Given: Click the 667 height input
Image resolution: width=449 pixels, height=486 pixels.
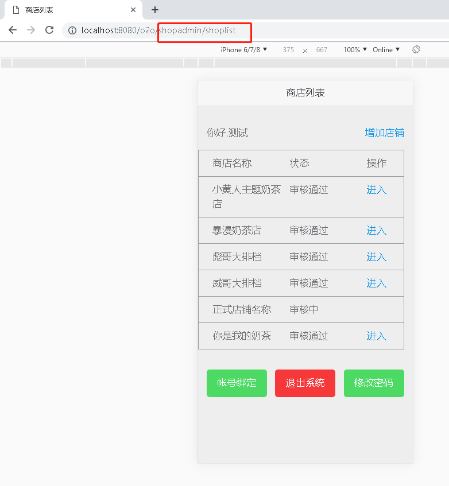Looking at the screenshot, I should coord(322,50).
